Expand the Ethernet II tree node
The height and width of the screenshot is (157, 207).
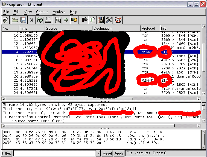4,109
